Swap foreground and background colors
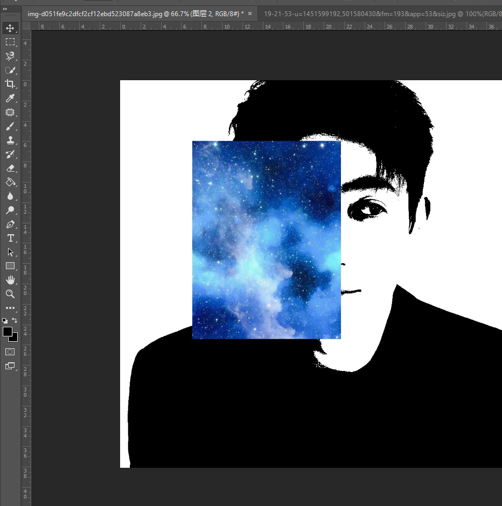This screenshot has height=506, width=502. (x=15, y=320)
